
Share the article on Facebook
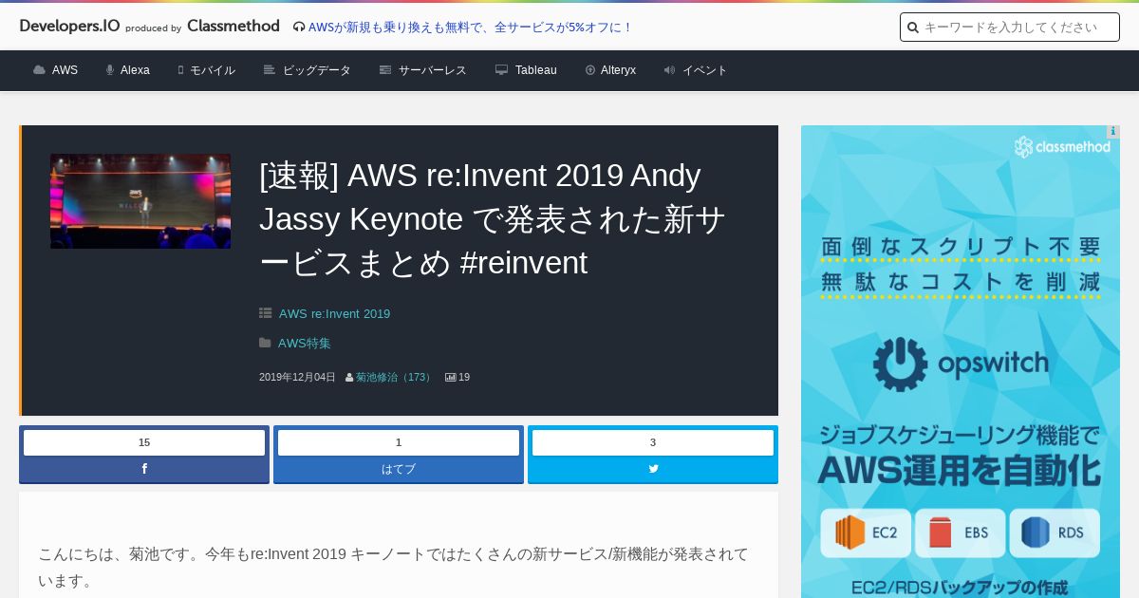pos(144,470)
